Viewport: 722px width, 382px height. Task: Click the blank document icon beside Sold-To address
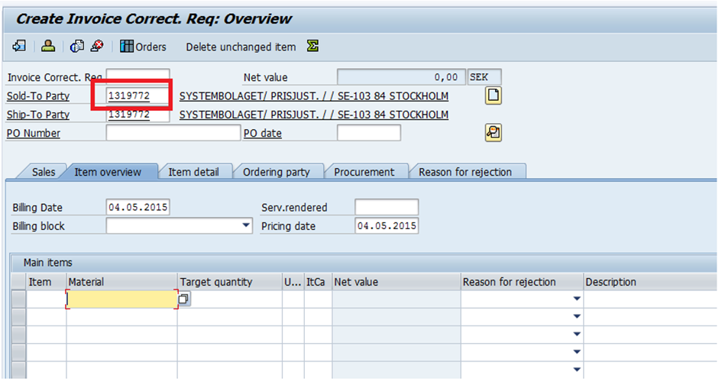(x=493, y=95)
